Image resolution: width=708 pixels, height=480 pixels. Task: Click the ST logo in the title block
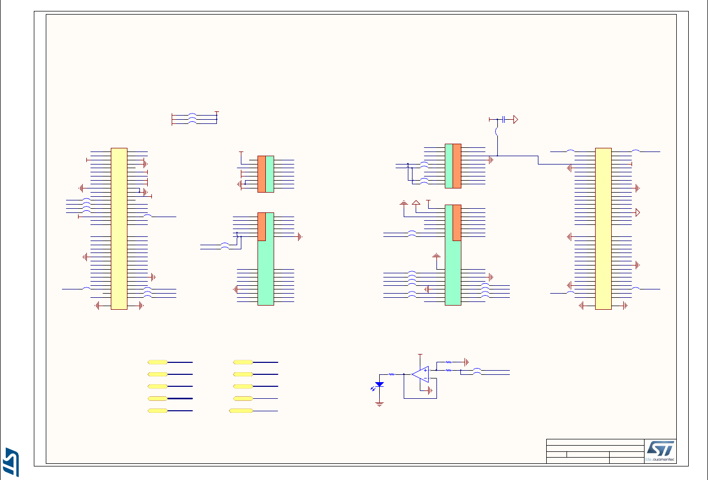pyautogui.click(x=661, y=449)
